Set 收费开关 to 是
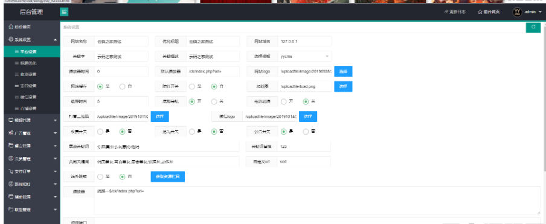Screen dimensions: 546x224 pyautogui.click(x=100, y=132)
